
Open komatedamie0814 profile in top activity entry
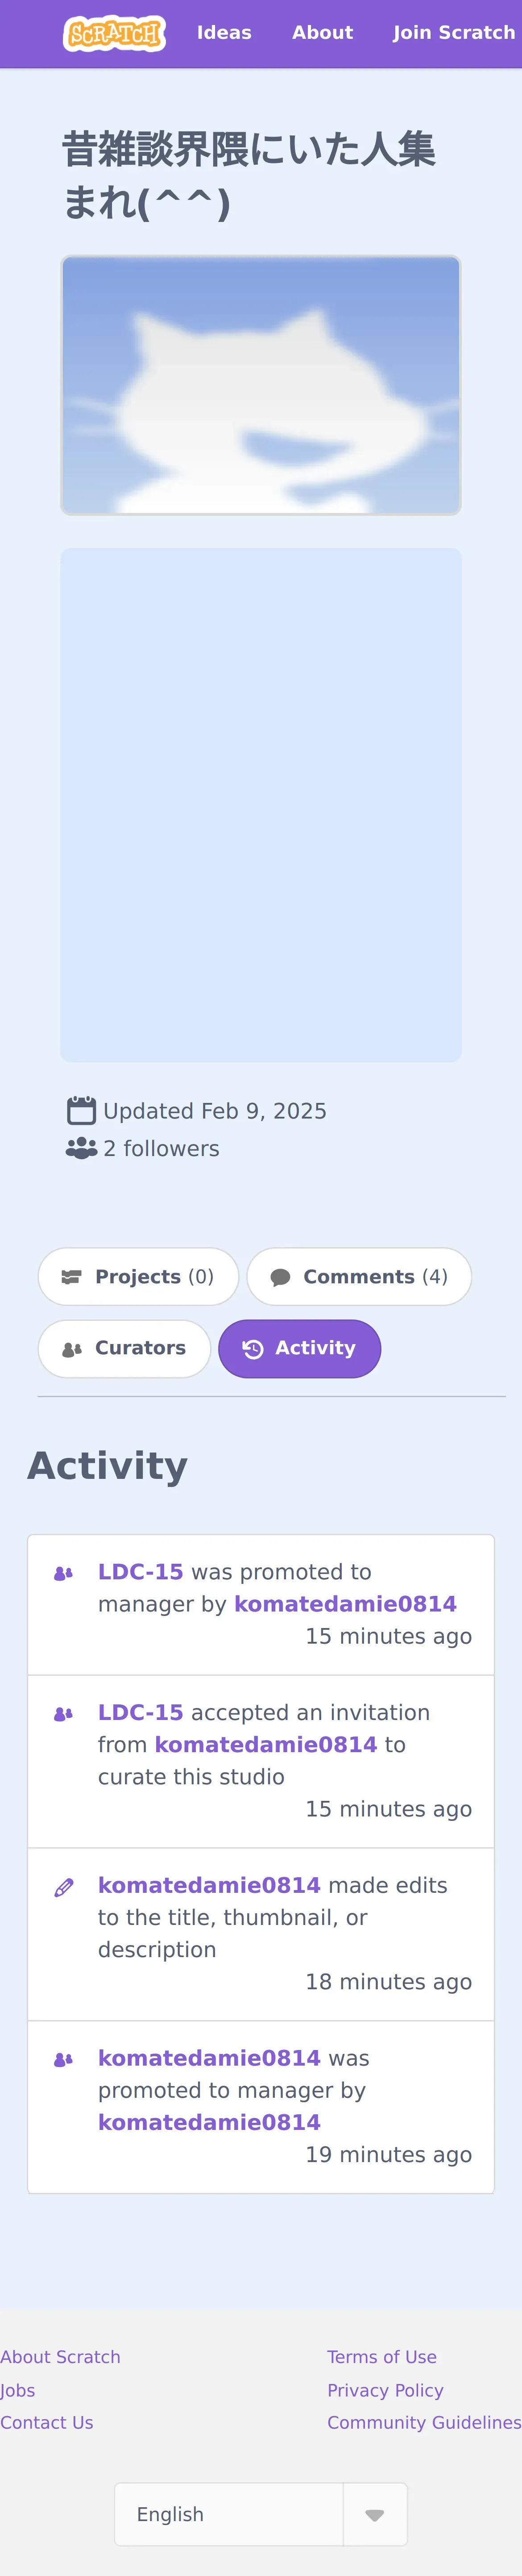pyautogui.click(x=345, y=1604)
